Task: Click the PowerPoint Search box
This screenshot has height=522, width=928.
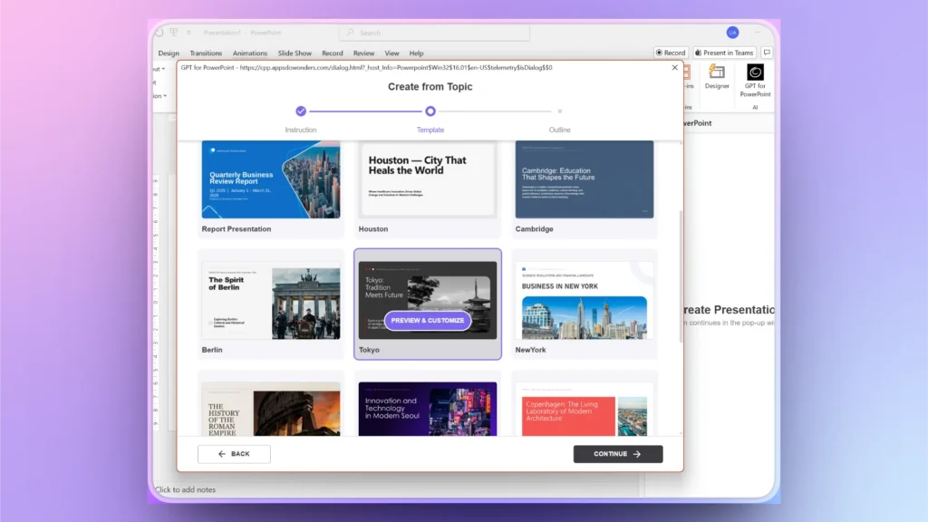Action: coord(435,33)
